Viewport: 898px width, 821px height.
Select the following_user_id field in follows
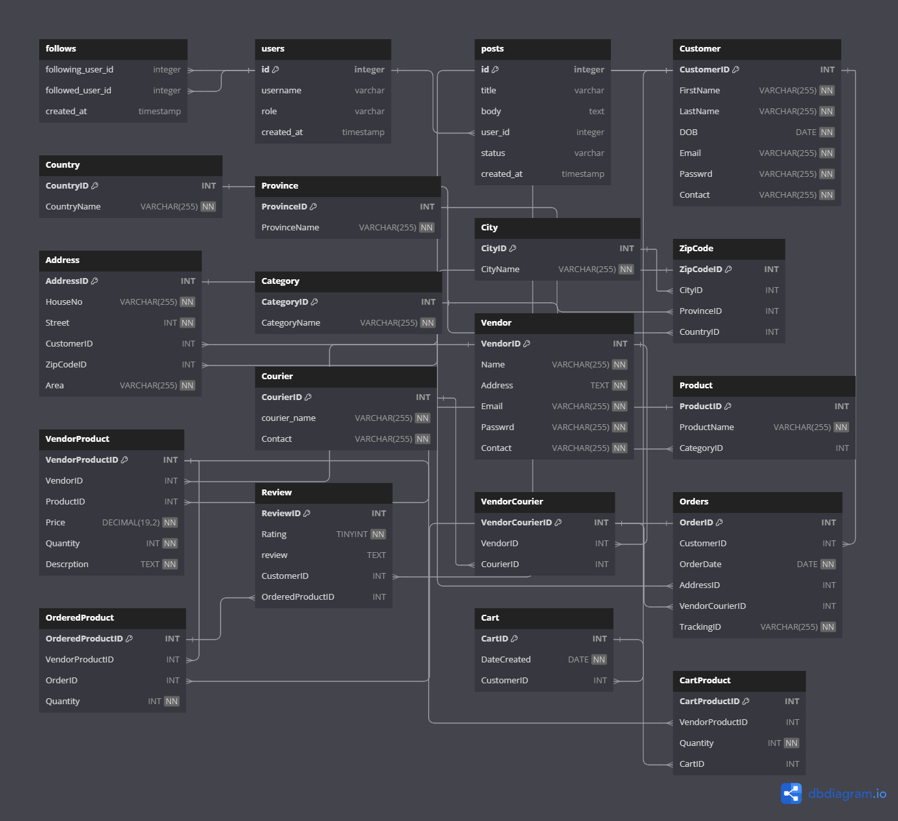coord(113,70)
